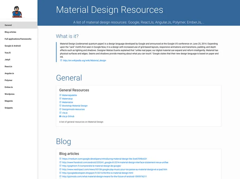Click external-link icon beside gizmodo.com link
Image resolution: width=240 pixels, height=179 pixels.
[x=60, y=177]
